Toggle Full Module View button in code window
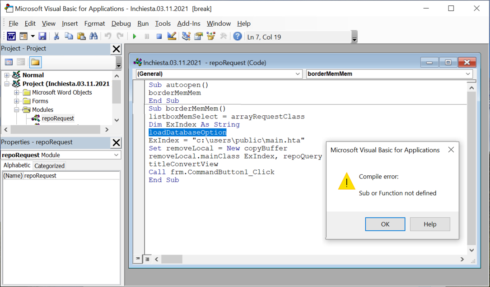Image resolution: width=490 pixels, height=287 pixels. coord(147,259)
